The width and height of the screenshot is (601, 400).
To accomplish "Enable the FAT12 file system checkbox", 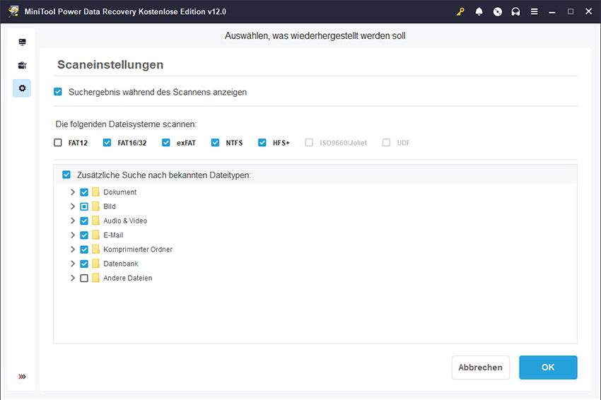I will (58, 143).
